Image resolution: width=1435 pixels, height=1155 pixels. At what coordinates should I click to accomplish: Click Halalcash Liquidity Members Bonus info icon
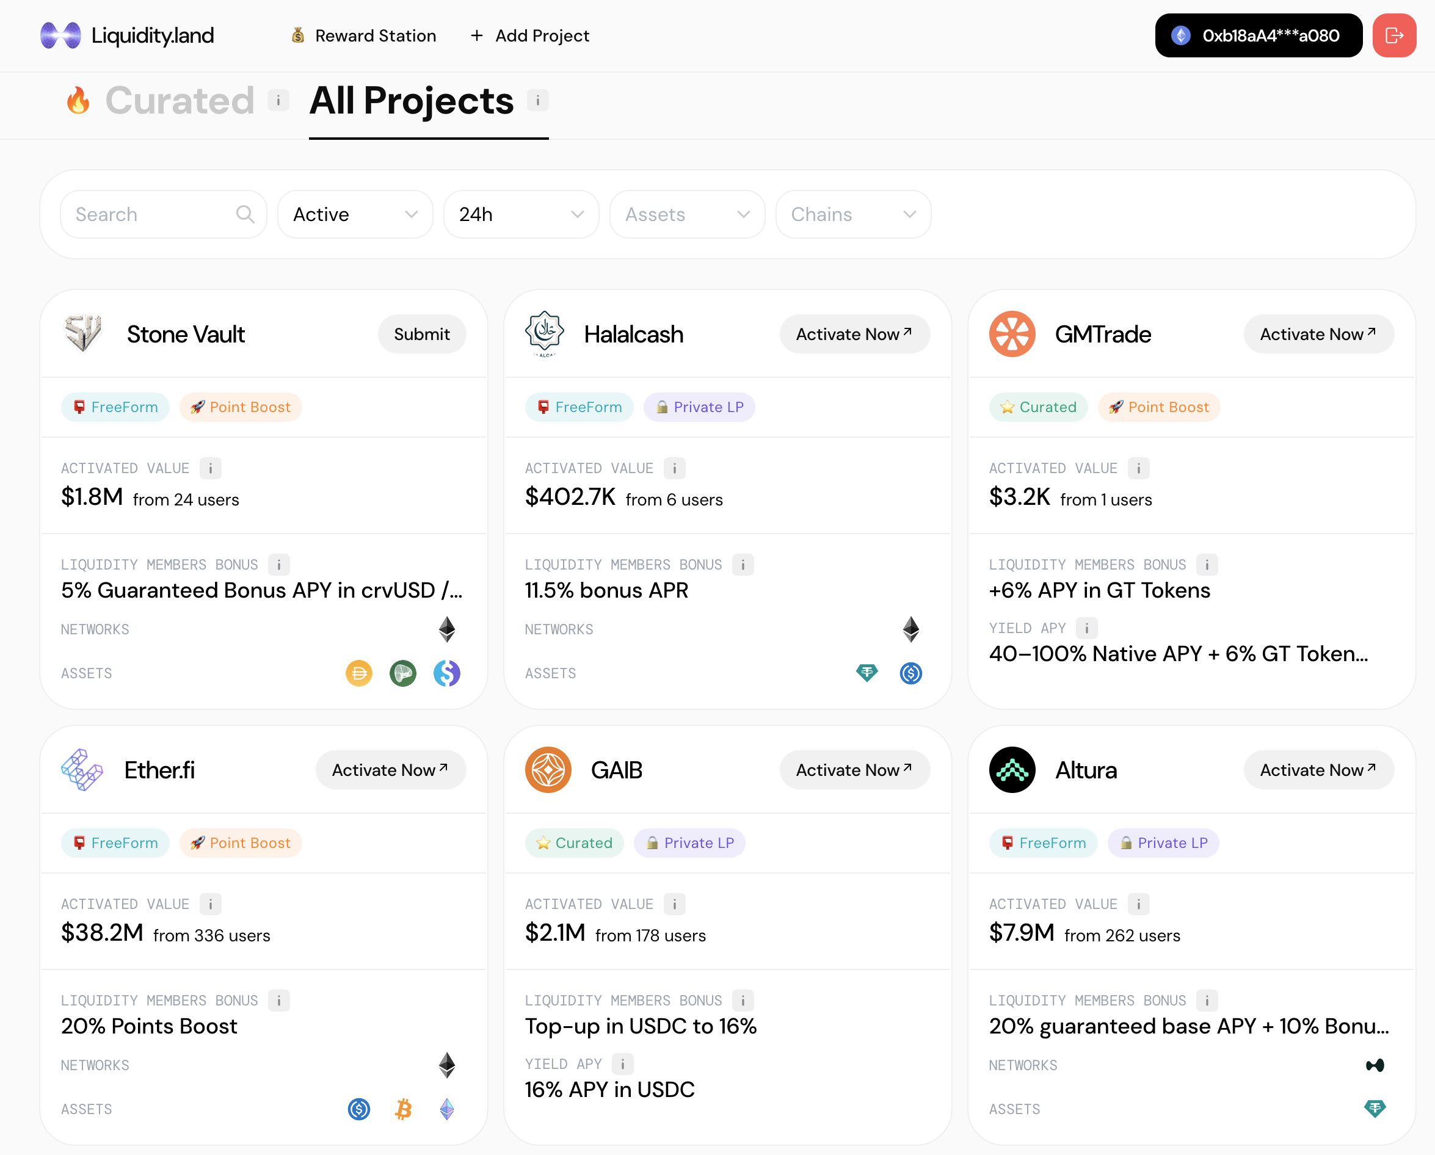click(743, 565)
